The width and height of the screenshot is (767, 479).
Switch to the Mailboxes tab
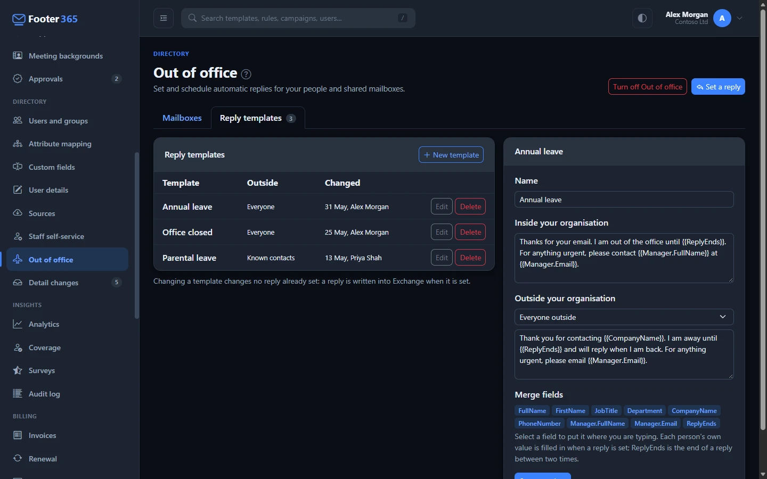182,118
